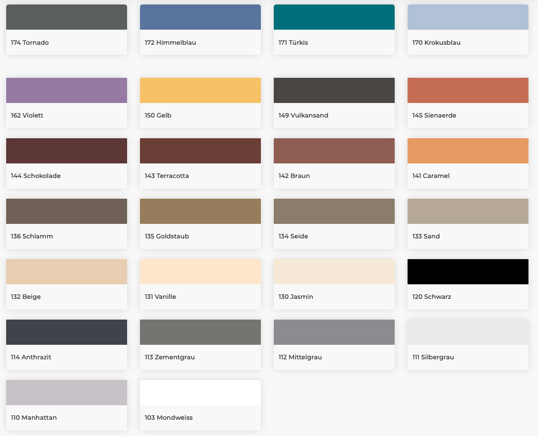Select the 162 Violett purple swatch
Image resolution: width=538 pixels, height=436 pixels.
click(66, 90)
